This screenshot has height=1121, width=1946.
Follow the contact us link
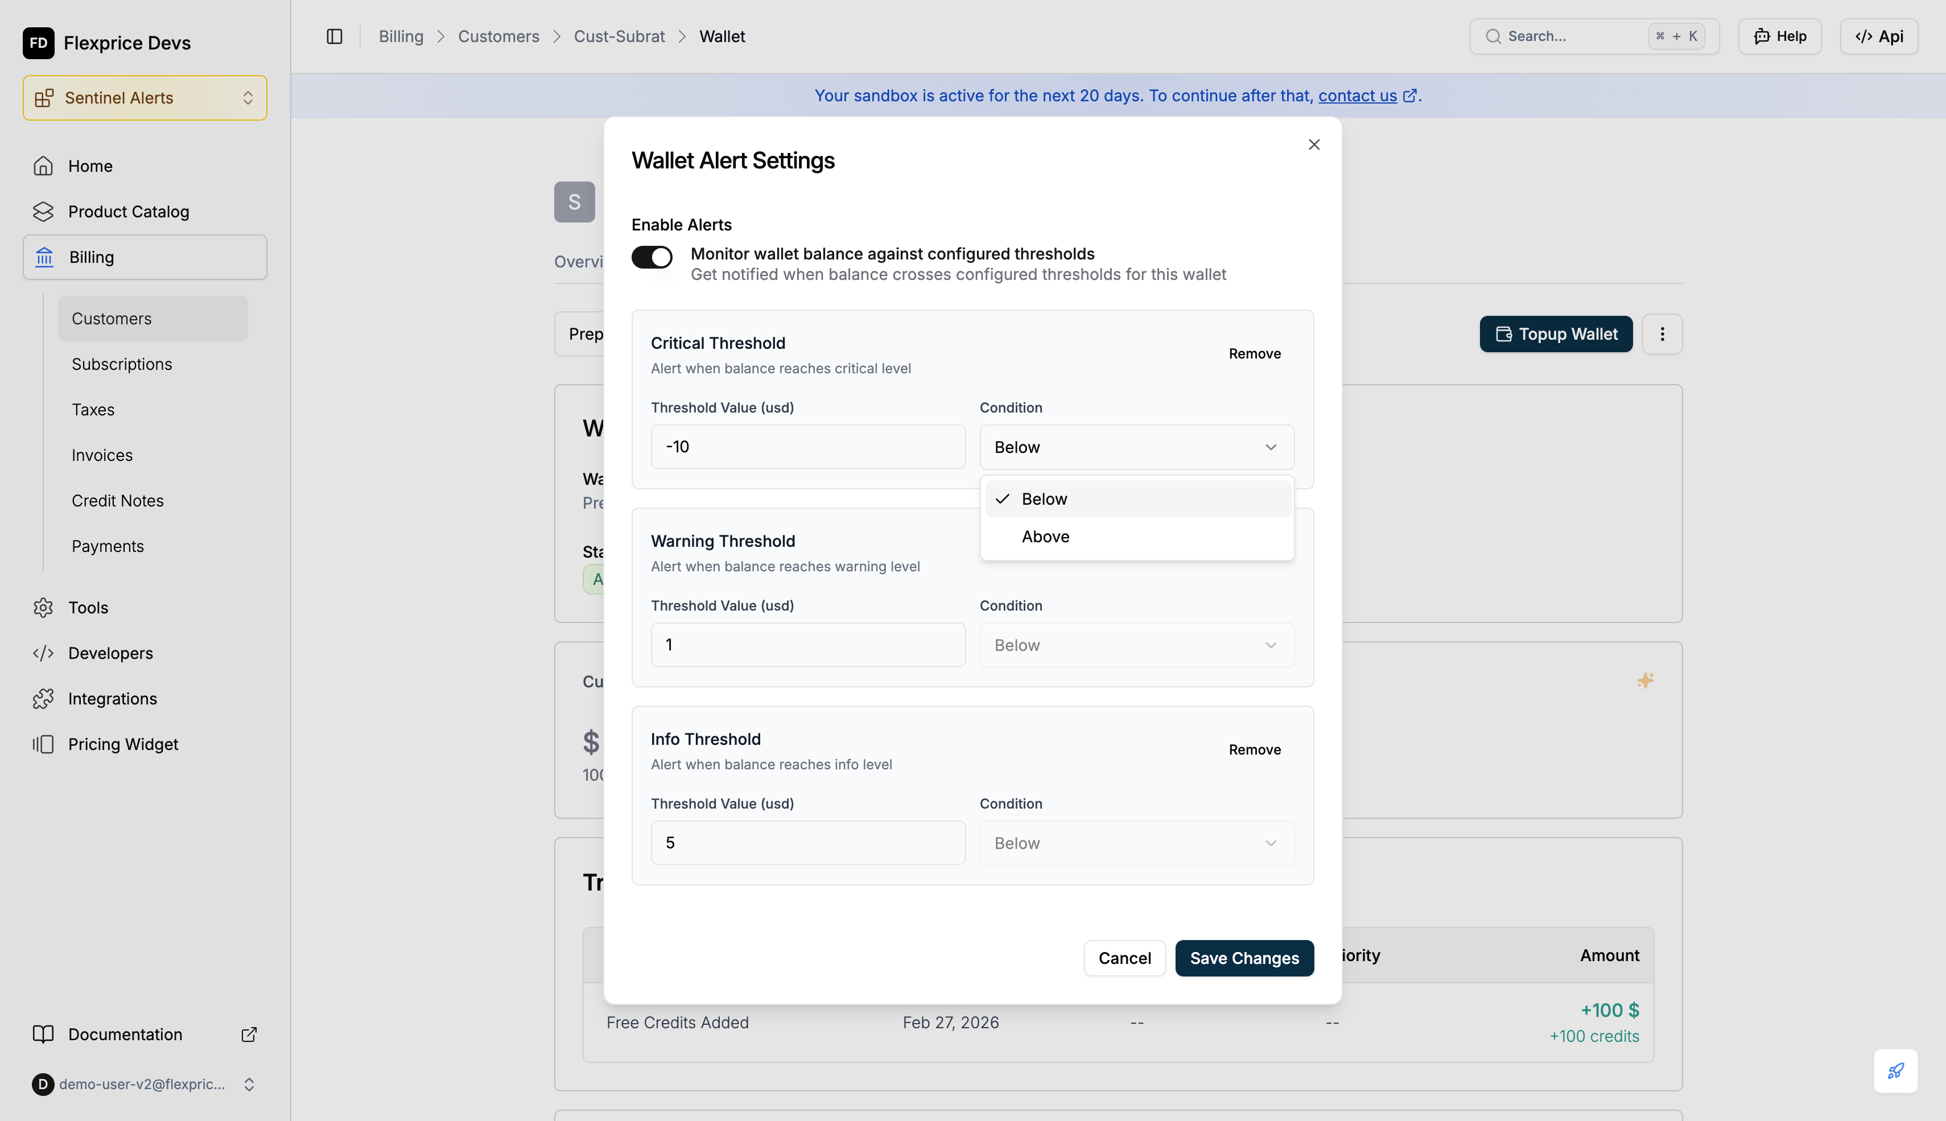point(1357,96)
